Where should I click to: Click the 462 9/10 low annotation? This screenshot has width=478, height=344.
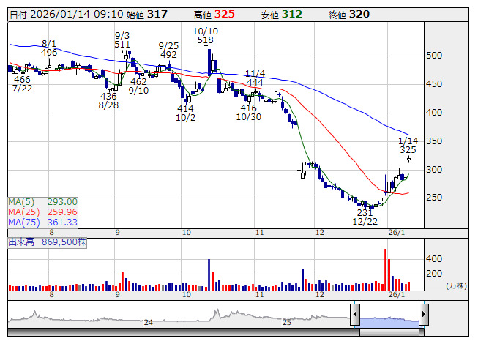[138, 86]
